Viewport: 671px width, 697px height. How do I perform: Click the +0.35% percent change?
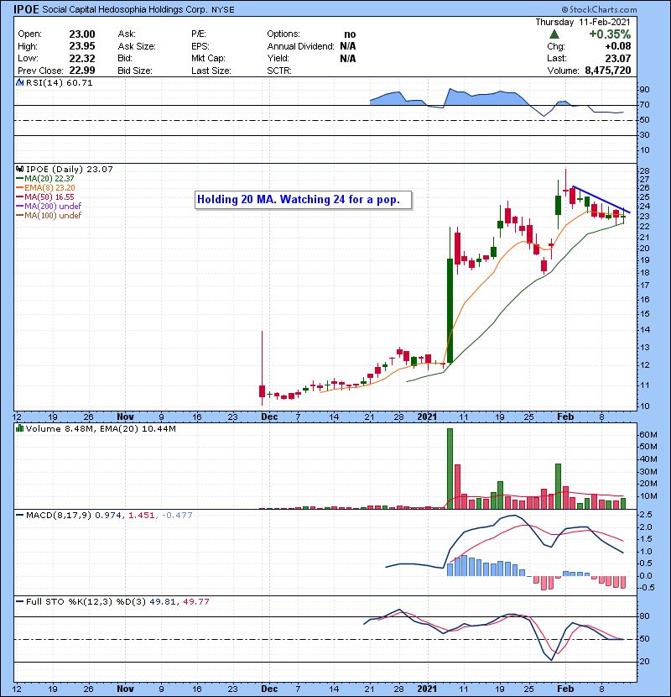pos(610,34)
